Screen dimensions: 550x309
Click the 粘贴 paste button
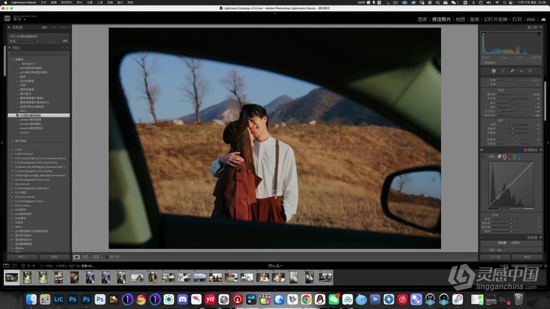point(54,257)
